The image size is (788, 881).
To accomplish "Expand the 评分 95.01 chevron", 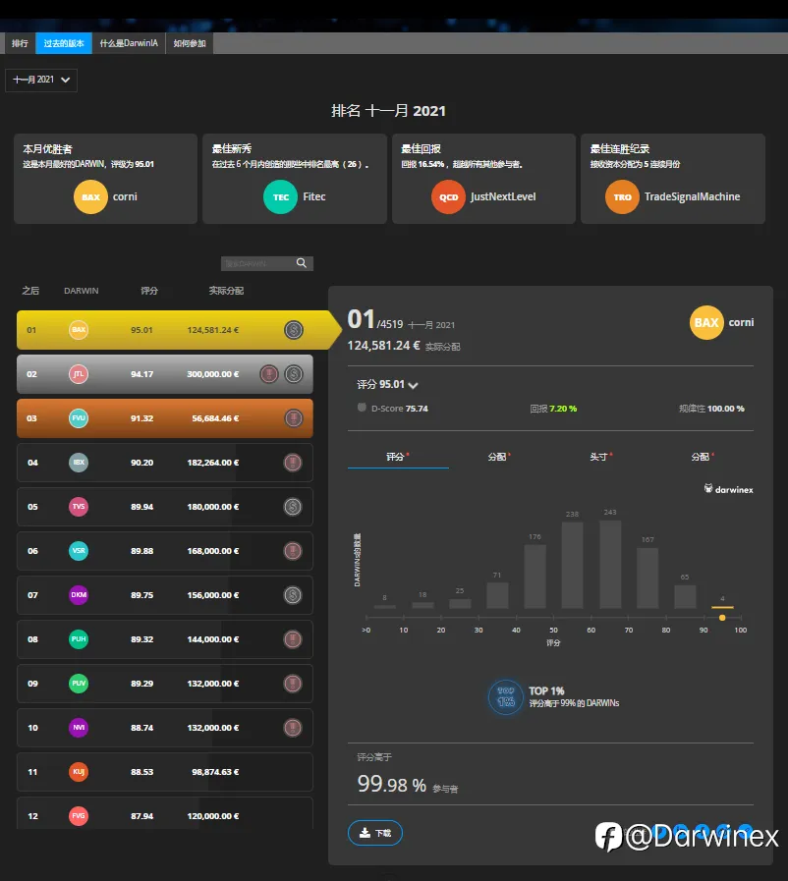I will (x=413, y=385).
